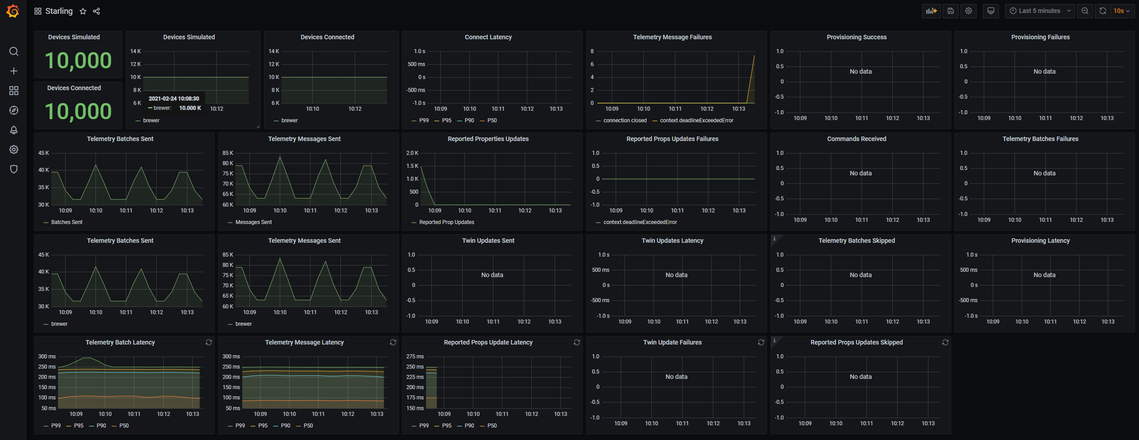Viewport: 1139px width, 440px height.
Task: Open the Server Admin shield icon
Action: click(14, 169)
